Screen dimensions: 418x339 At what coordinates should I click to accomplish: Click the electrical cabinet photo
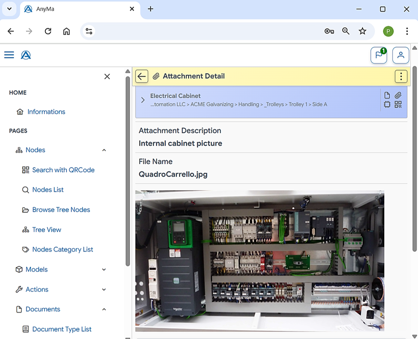[x=260, y=260]
